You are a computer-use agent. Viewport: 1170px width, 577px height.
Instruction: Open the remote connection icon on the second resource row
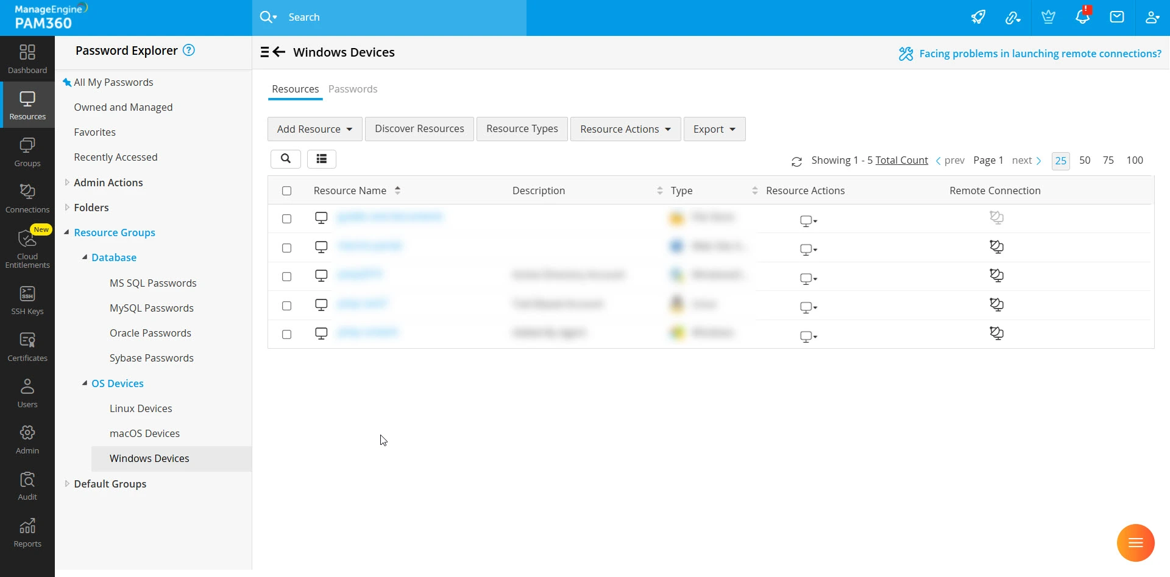(997, 247)
